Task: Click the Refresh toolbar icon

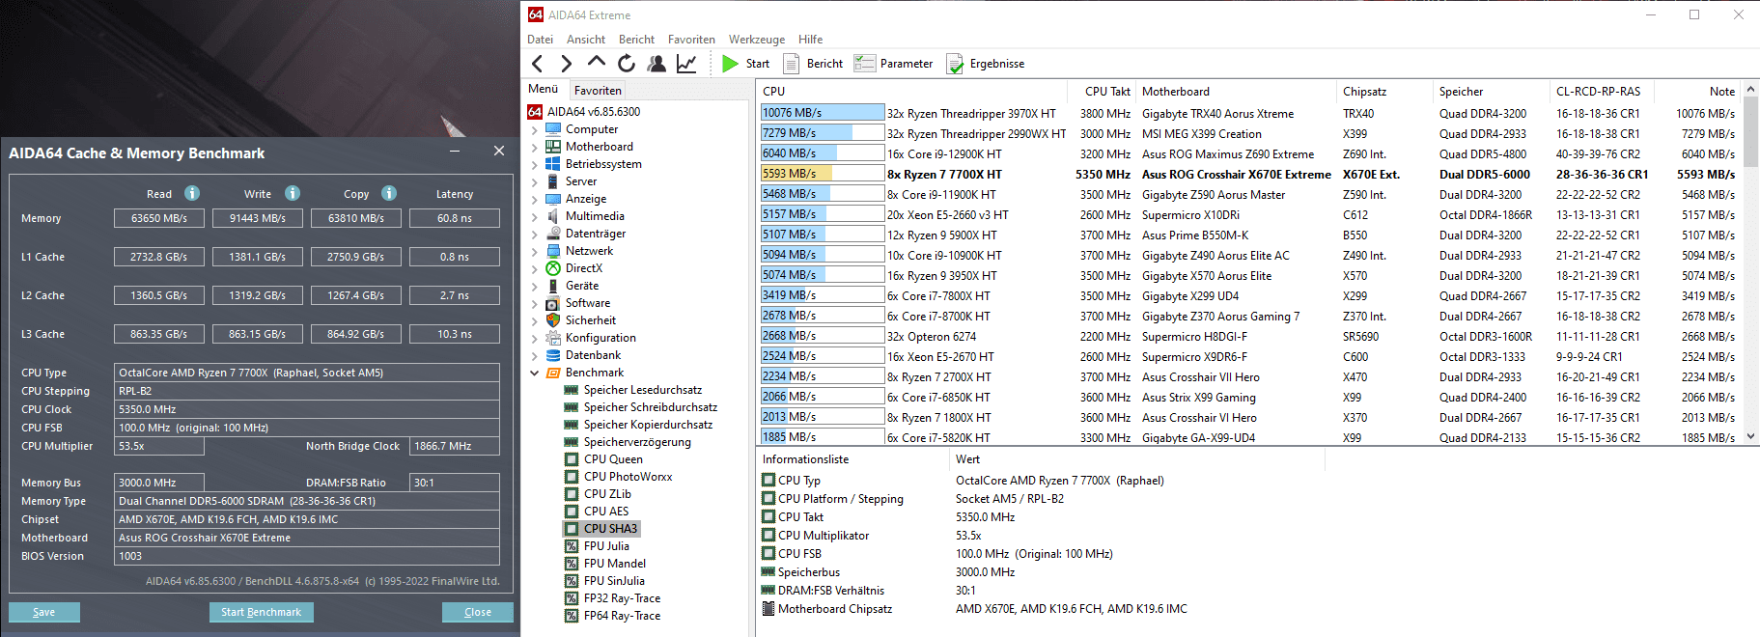Action: [x=627, y=64]
